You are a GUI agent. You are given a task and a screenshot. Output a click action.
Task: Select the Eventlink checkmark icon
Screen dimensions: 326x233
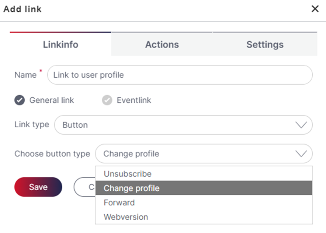click(x=107, y=100)
